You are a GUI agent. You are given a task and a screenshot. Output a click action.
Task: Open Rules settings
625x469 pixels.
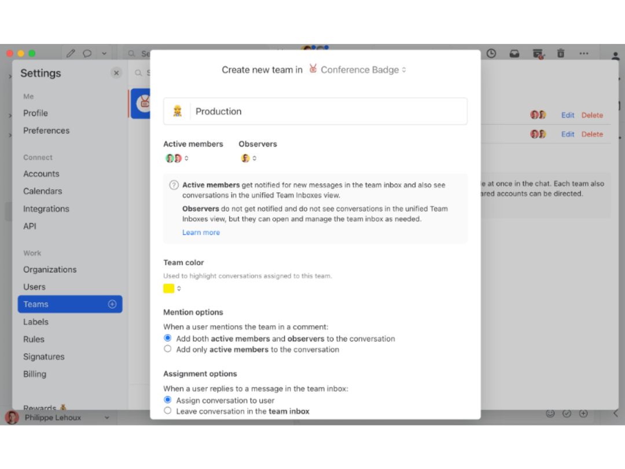(x=34, y=339)
